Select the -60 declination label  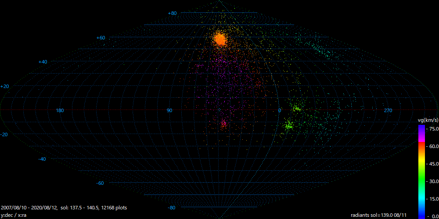tap(101, 183)
